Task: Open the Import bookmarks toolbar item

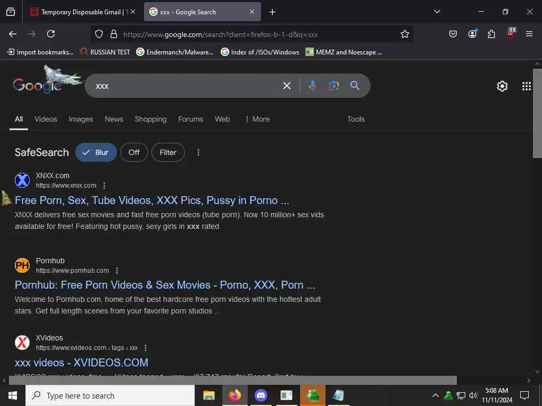Action: click(40, 52)
